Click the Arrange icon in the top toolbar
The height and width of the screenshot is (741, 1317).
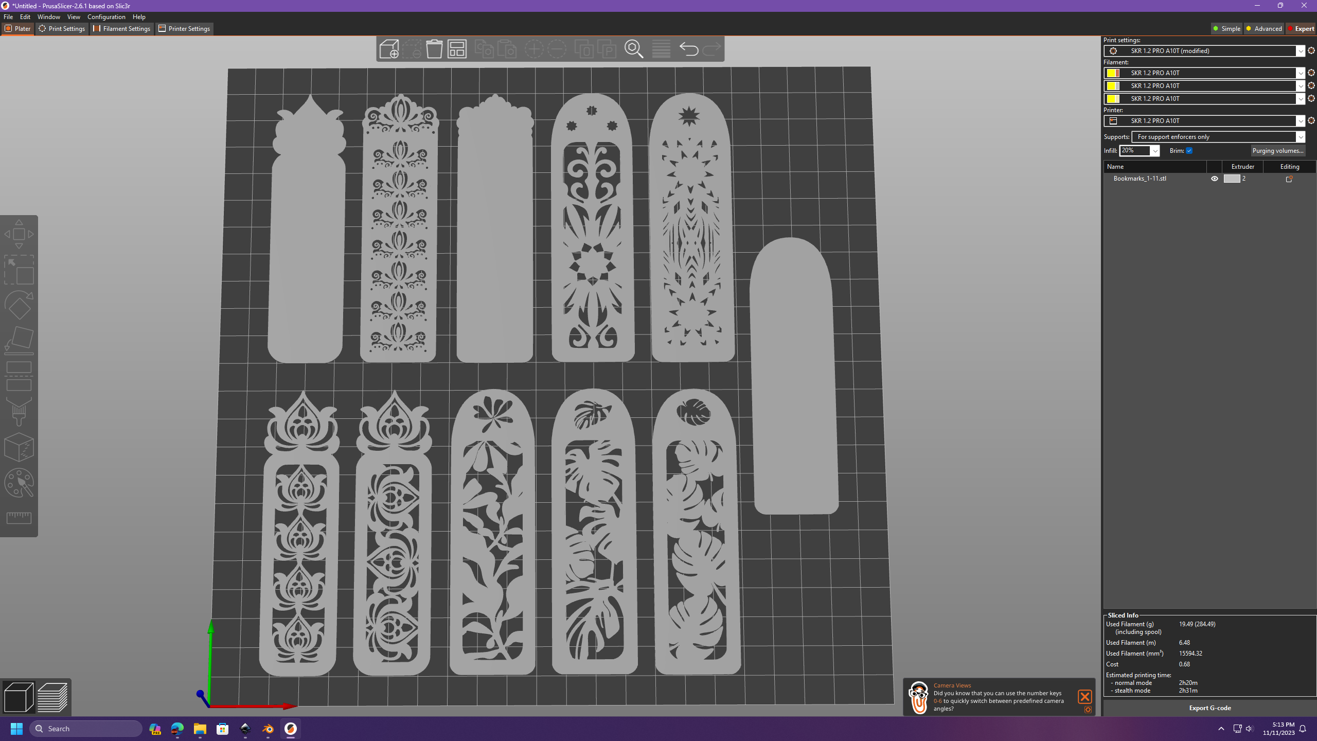tap(457, 49)
